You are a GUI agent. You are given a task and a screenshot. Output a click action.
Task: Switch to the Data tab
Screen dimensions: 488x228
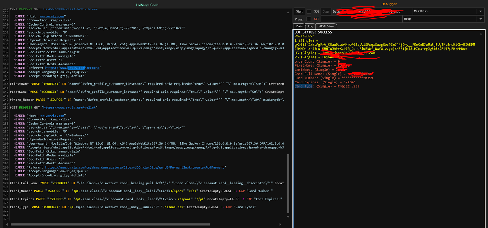click(x=300, y=26)
